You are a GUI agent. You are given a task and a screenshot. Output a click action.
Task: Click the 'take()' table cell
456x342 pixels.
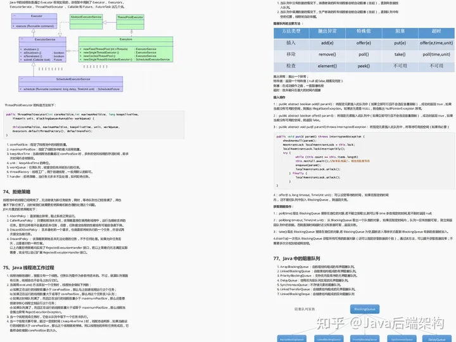(400, 54)
